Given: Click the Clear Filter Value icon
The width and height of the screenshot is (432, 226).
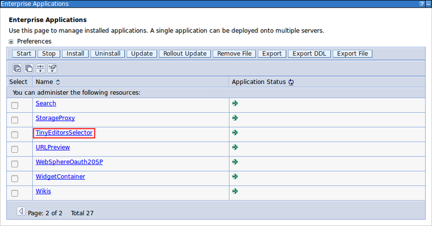Looking at the screenshot, I should [x=52, y=69].
